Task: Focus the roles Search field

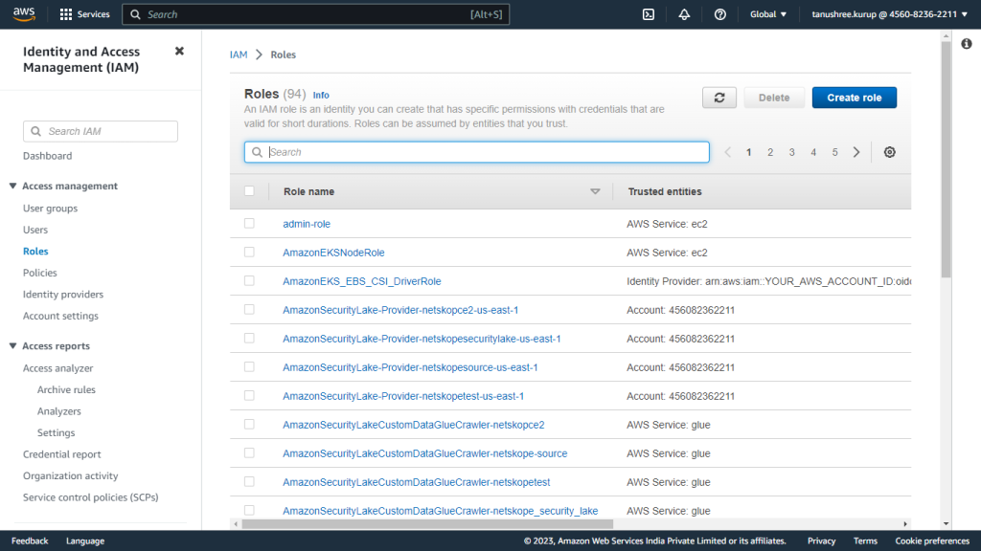Action: click(x=477, y=152)
